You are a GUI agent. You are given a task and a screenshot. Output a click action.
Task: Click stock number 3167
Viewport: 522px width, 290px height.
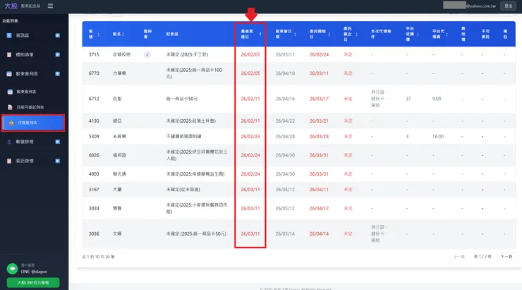(x=94, y=189)
